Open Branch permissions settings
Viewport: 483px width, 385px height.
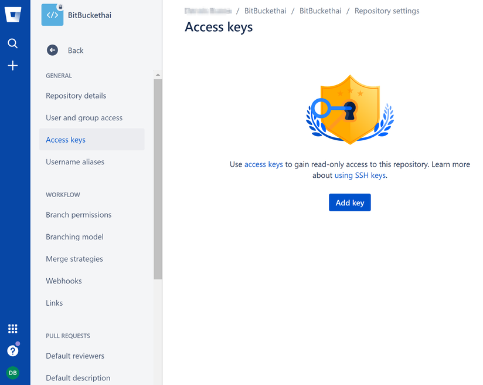coord(79,215)
